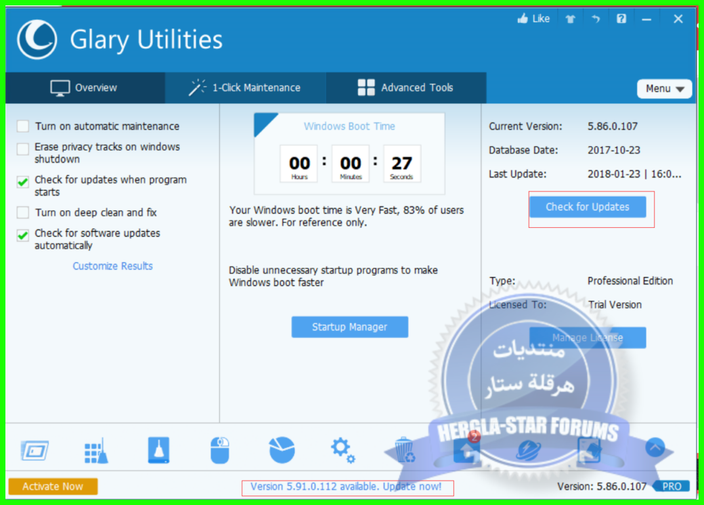Open the disk space analyzer pie icon
The image size is (704, 505).
(x=282, y=450)
